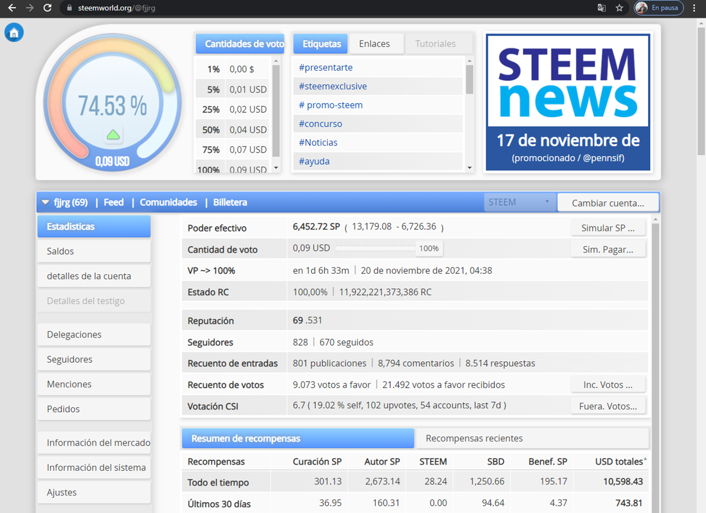Open the Pedidos sidebar section
Image resolution: width=706 pixels, height=513 pixels.
(94, 409)
